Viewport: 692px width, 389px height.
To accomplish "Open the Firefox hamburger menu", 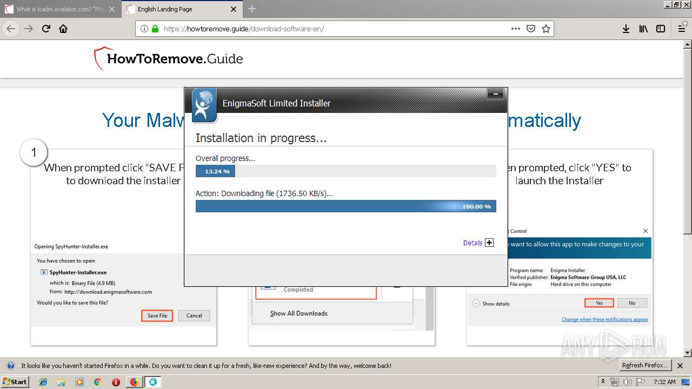I will pos(682,29).
